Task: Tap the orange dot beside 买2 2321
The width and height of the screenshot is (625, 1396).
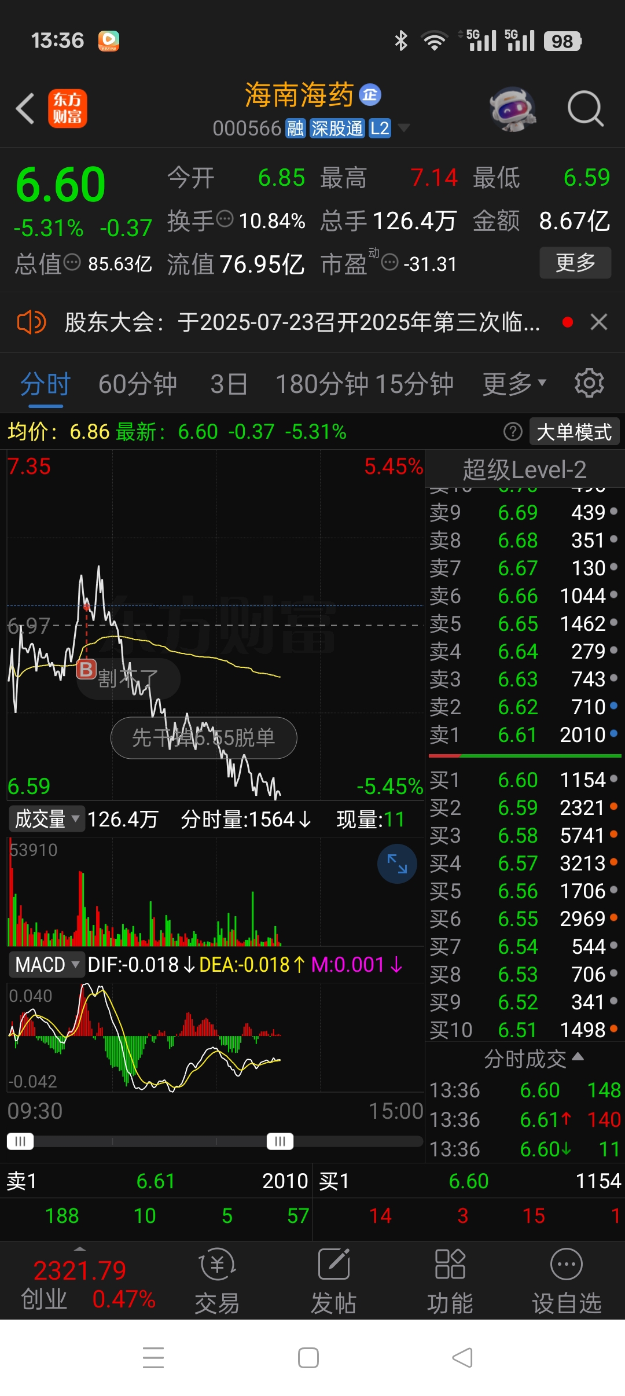Action: point(613,806)
